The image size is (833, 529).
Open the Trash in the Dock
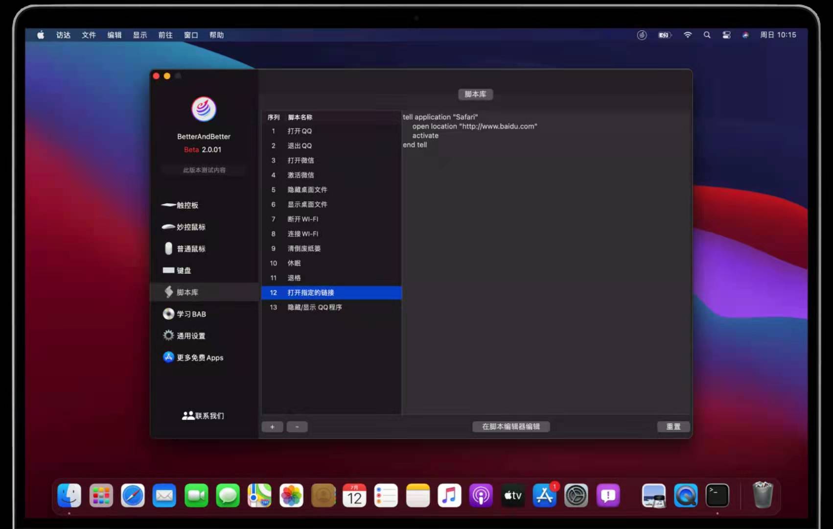point(762,495)
